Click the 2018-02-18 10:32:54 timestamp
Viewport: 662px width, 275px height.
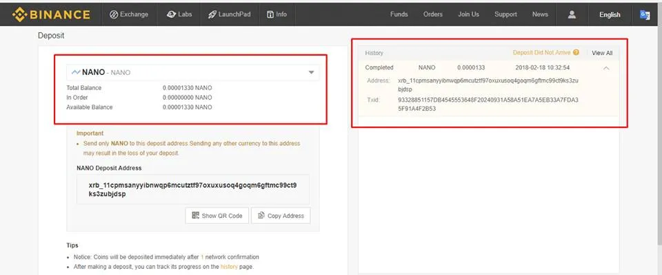tap(543, 67)
